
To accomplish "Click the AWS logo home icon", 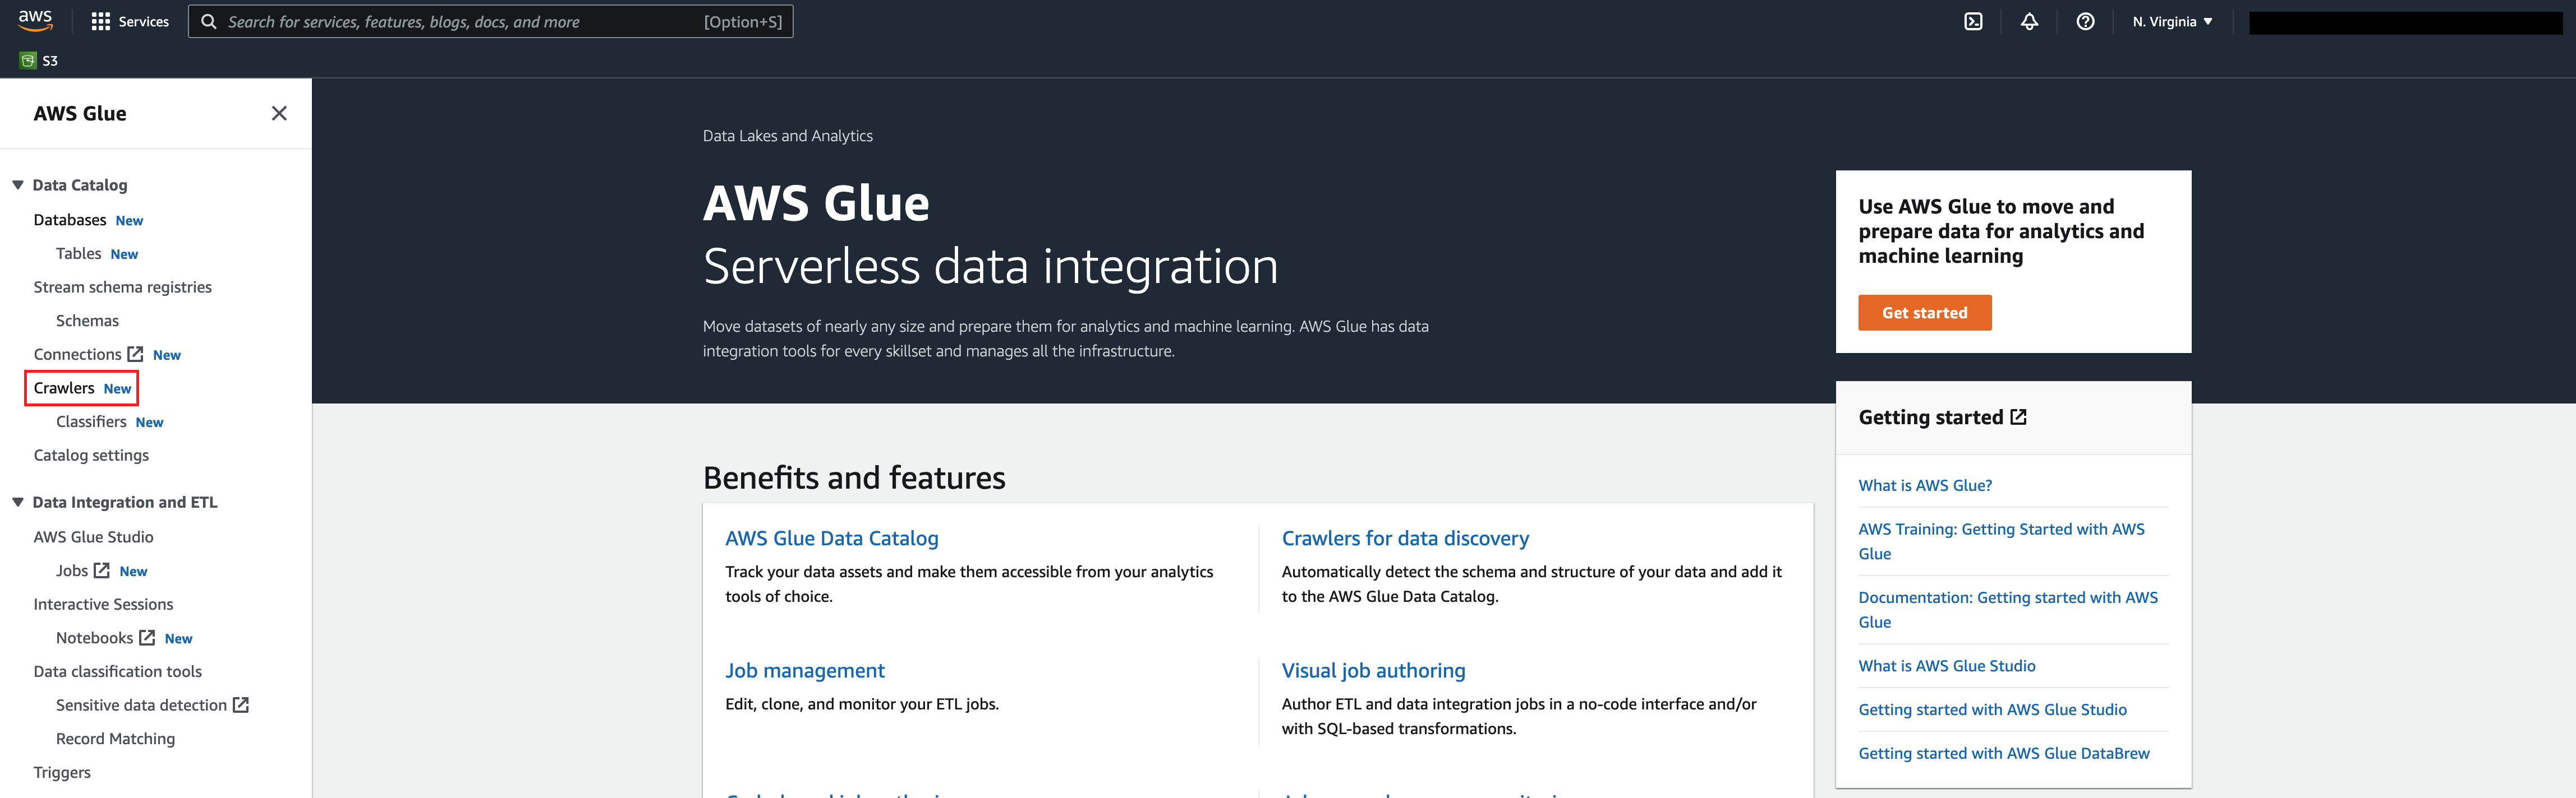I will (35, 21).
